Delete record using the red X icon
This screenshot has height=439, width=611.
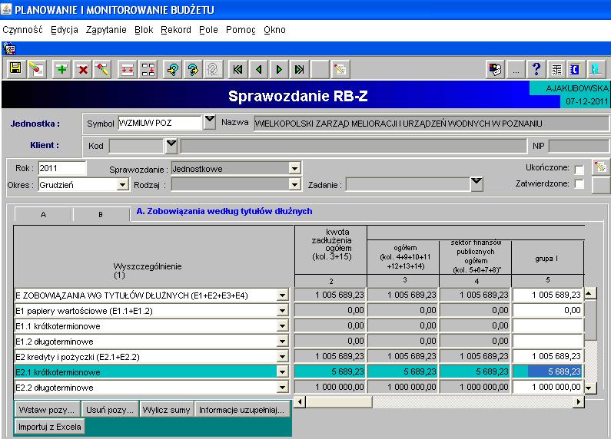[82, 69]
